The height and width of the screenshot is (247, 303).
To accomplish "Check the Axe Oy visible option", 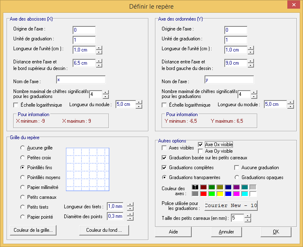I will 201,151.
